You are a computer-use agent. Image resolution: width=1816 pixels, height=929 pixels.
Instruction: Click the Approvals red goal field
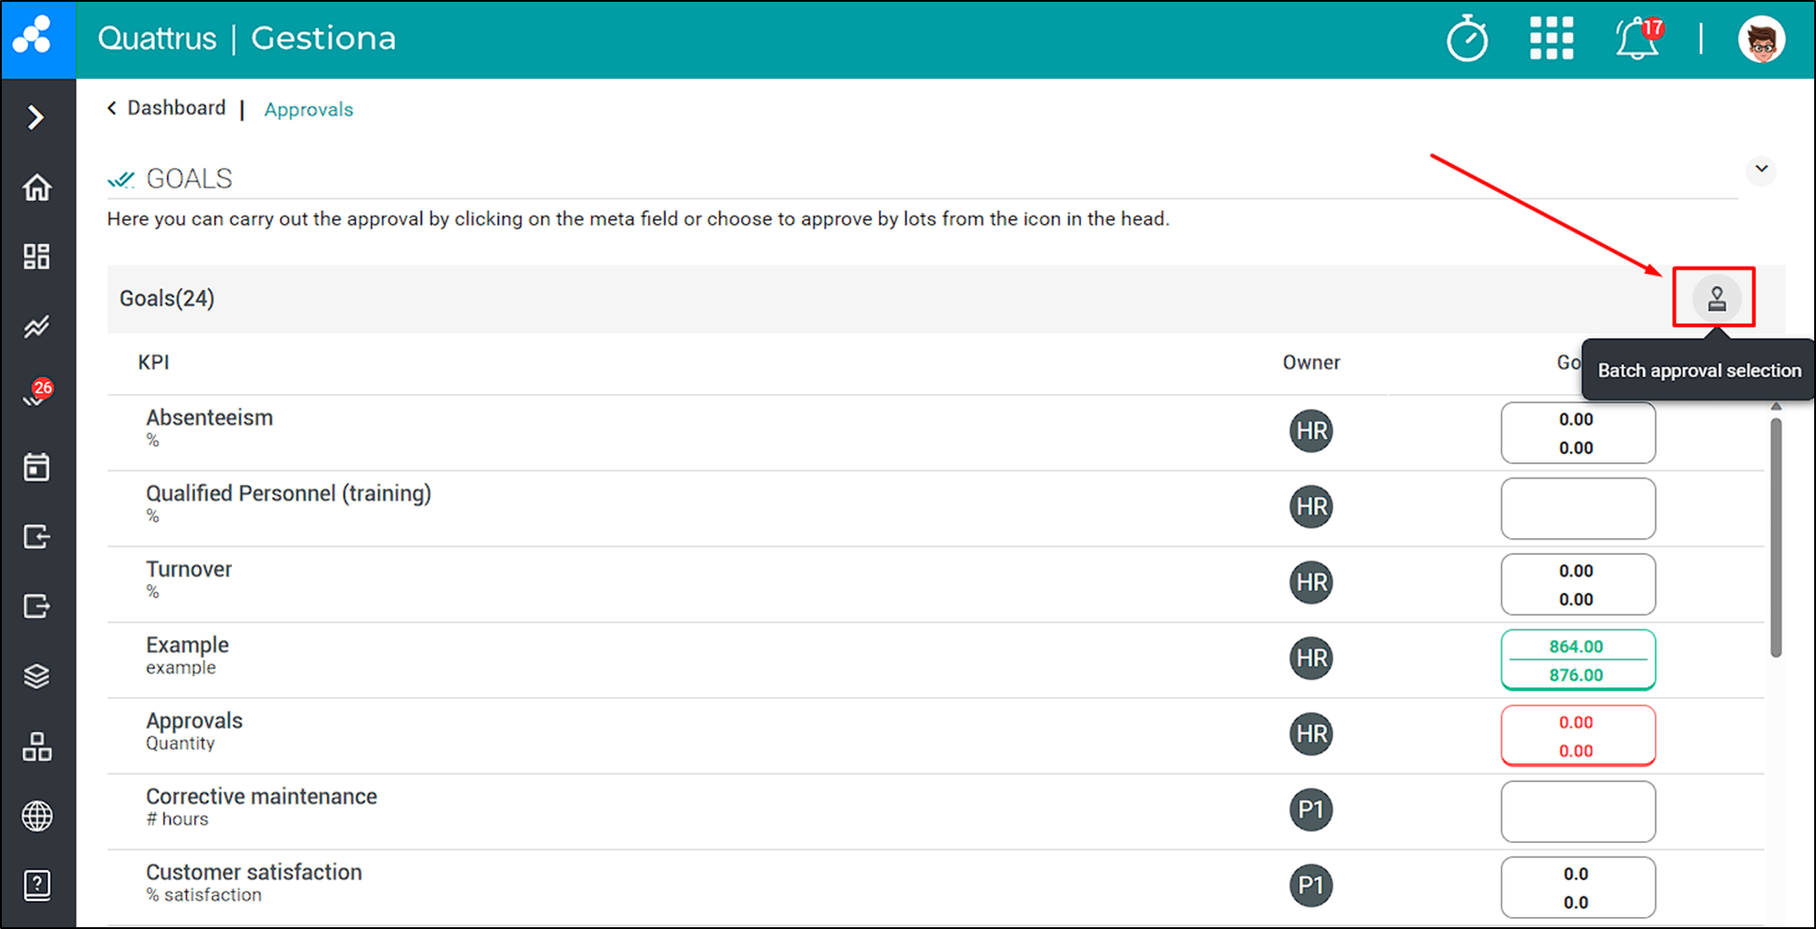pos(1578,736)
